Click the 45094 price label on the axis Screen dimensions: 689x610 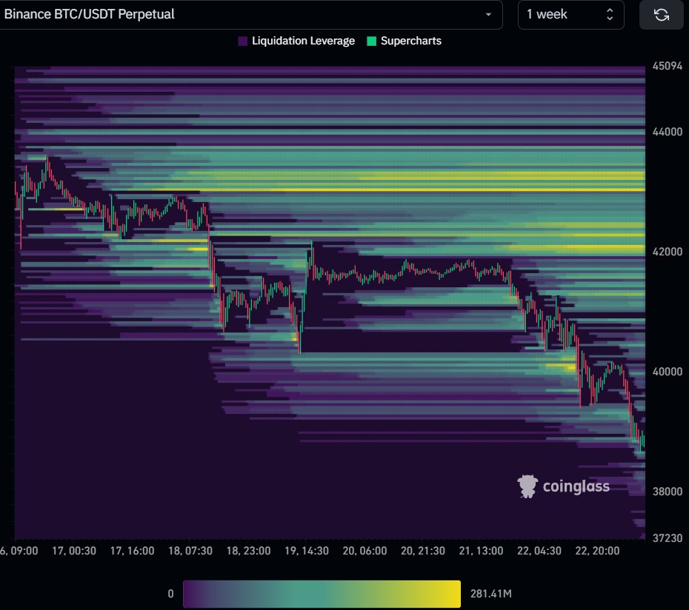pyautogui.click(x=666, y=66)
